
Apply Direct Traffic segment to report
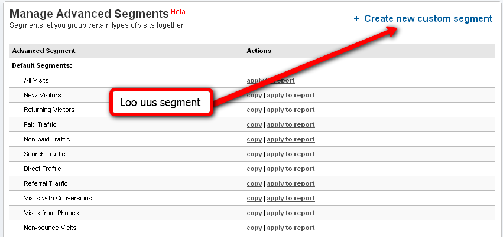click(x=291, y=169)
